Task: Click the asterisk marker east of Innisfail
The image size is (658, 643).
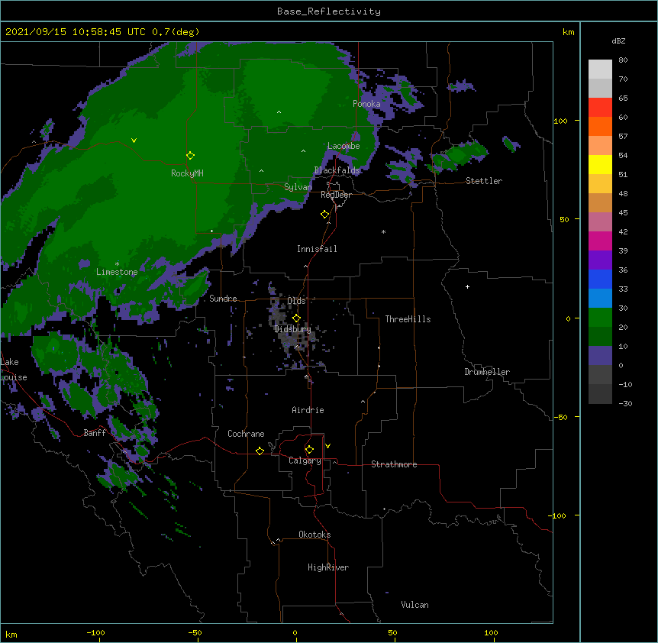Action: click(383, 232)
